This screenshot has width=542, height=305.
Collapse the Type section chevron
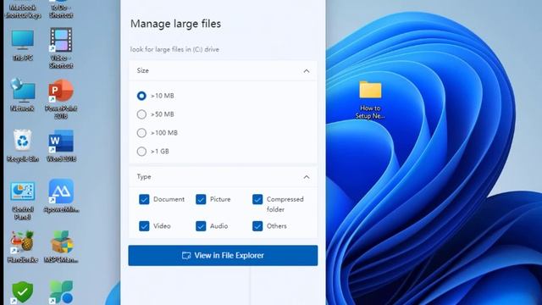[x=307, y=177]
